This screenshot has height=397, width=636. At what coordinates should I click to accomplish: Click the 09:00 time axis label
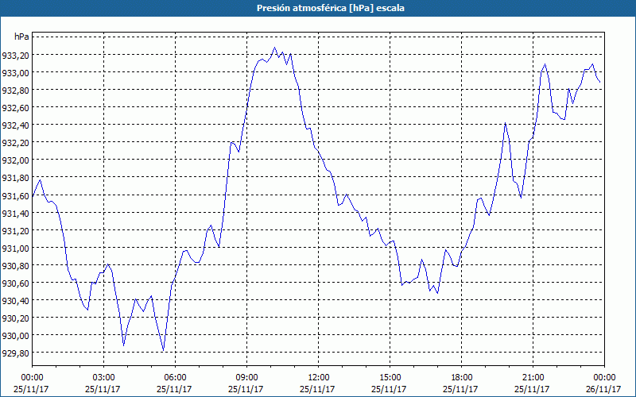[x=246, y=377]
